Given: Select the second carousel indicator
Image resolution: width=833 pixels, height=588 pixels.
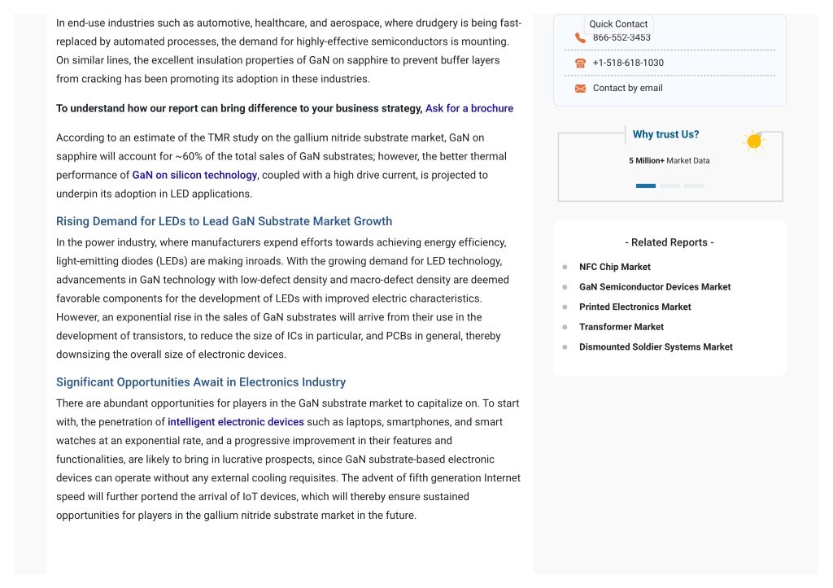Looking at the screenshot, I should click(670, 186).
